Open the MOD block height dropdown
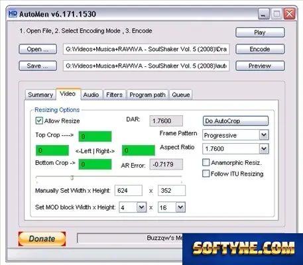The height and width of the screenshot is (265, 303). [x=180, y=207]
